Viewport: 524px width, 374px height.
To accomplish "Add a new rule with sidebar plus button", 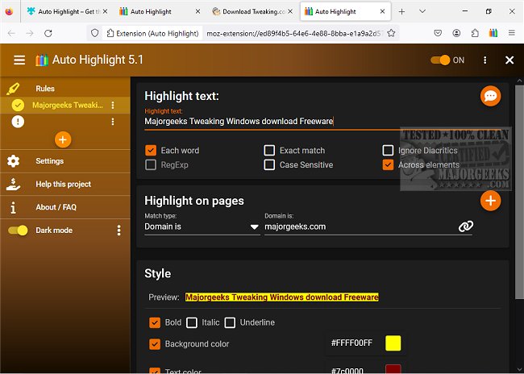I will [63, 139].
